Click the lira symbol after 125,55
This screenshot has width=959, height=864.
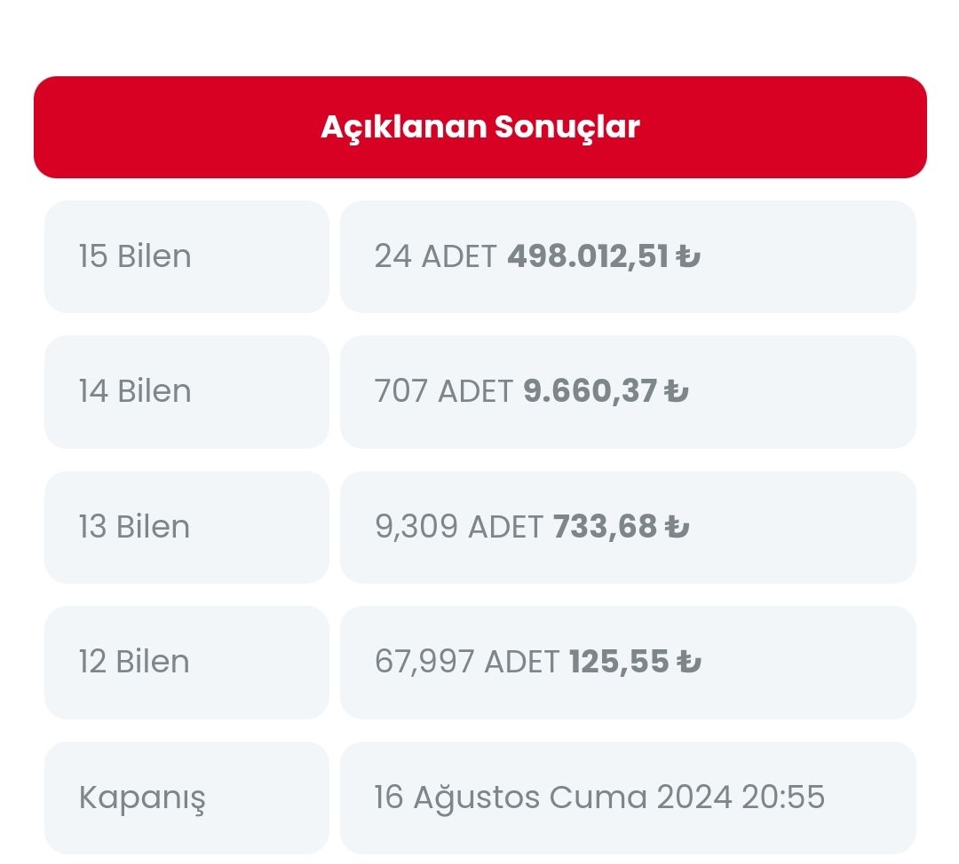point(688,662)
